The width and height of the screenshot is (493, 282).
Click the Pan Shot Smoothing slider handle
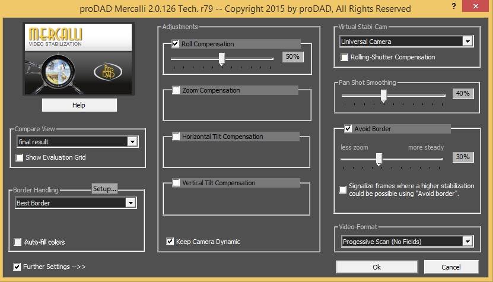[384, 96]
